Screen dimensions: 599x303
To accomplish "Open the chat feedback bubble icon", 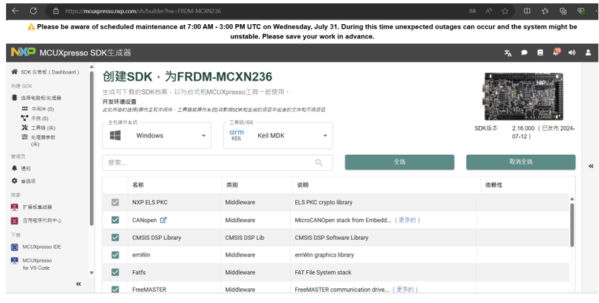I will 525,52.
